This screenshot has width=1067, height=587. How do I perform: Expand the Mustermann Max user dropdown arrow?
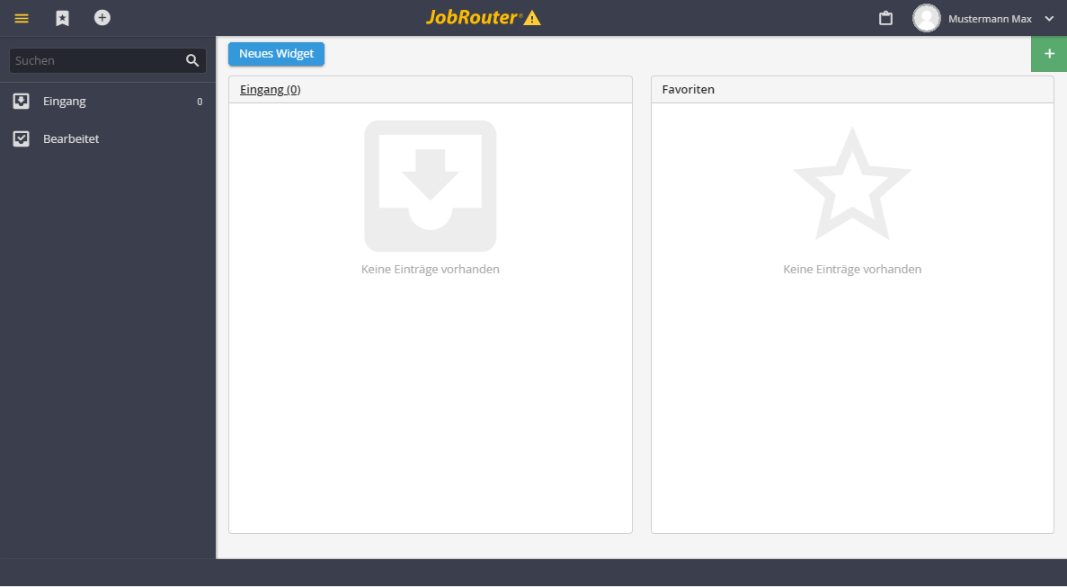pyautogui.click(x=1049, y=19)
